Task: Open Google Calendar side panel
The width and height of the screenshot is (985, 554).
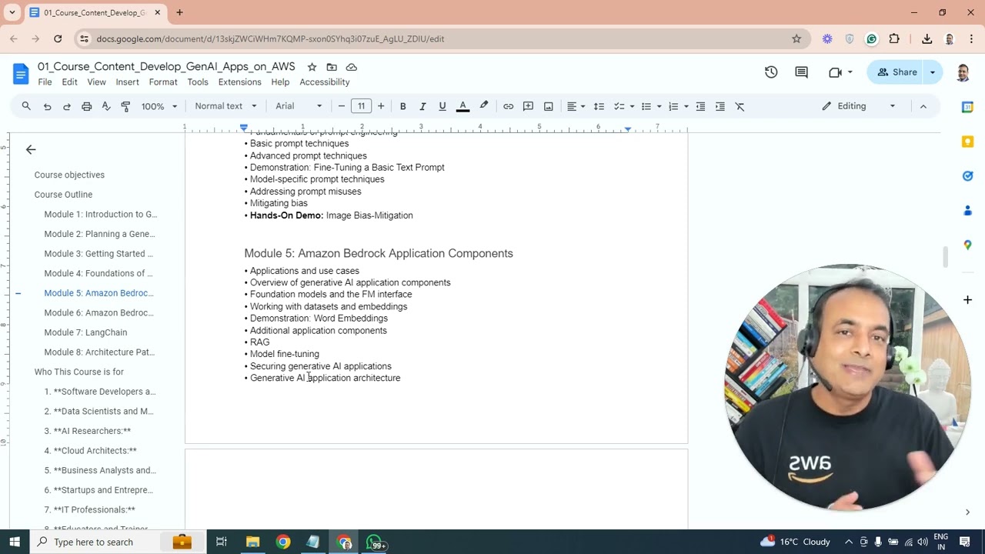Action: pyautogui.click(x=967, y=107)
